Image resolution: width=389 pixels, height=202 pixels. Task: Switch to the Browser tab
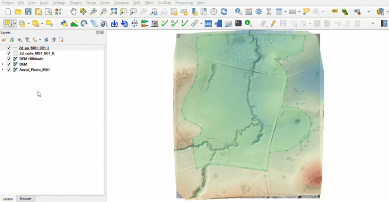25,199
